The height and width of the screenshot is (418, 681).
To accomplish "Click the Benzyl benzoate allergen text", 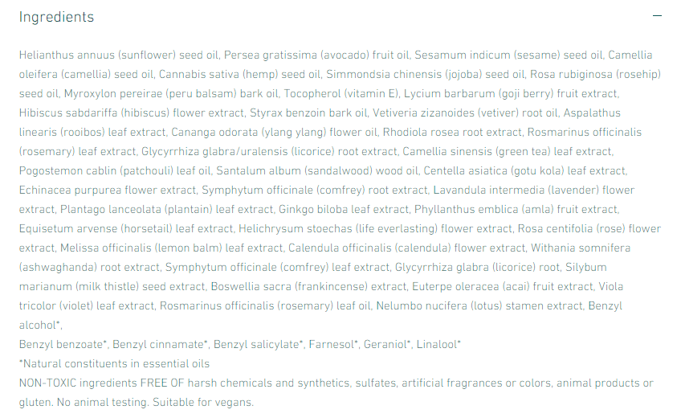I will click(63, 344).
